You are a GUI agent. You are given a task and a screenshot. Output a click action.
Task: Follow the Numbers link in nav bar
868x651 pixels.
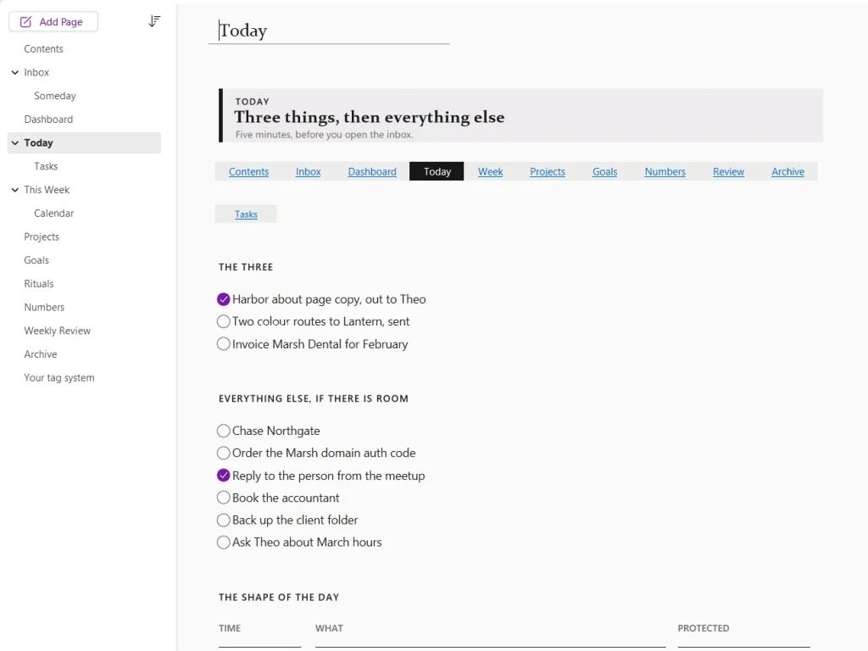[665, 171]
